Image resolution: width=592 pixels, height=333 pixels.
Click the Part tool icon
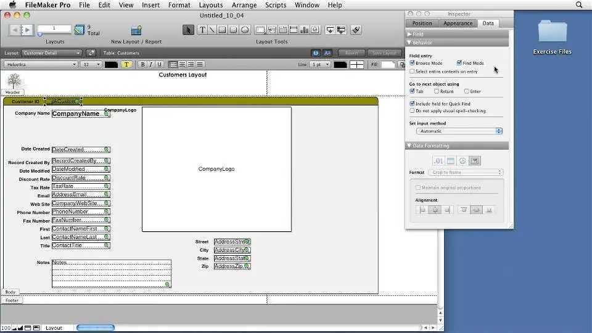[341, 30]
